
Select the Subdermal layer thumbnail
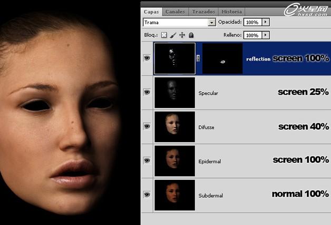(175, 195)
